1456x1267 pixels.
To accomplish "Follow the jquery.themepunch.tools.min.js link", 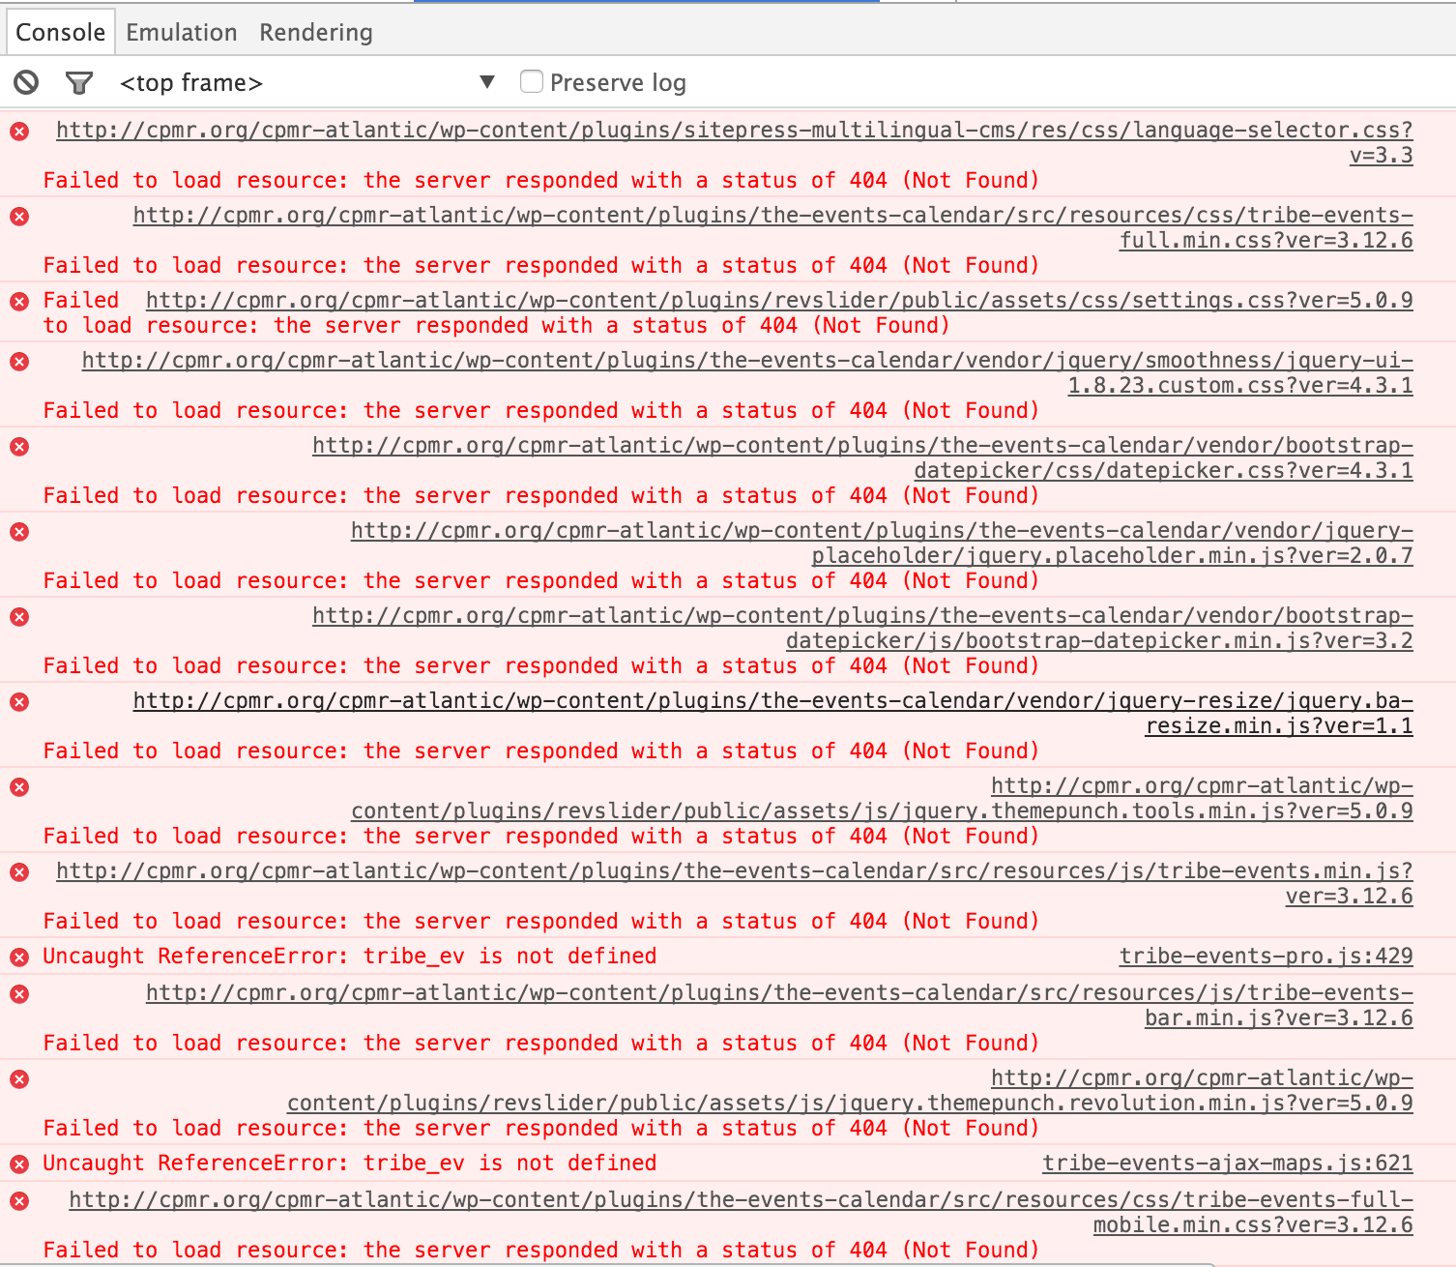I will pyautogui.click(x=881, y=811).
